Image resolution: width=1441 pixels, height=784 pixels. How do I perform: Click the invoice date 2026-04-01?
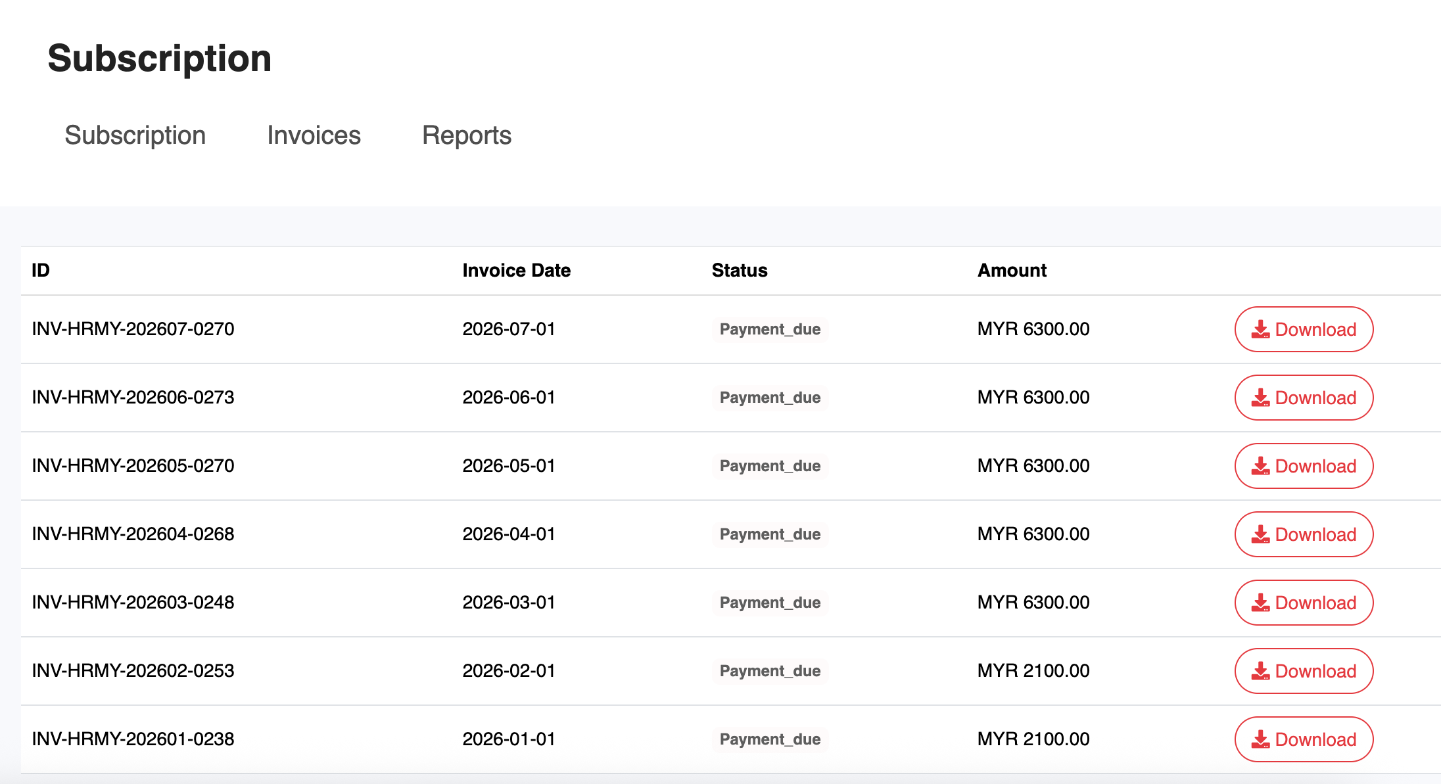[509, 534]
